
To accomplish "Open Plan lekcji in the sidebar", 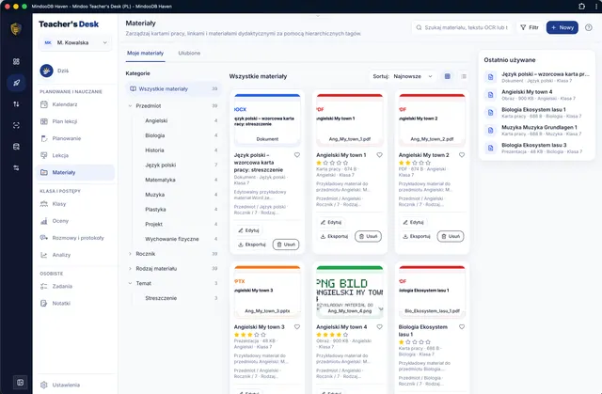I will (x=75, y=121).
